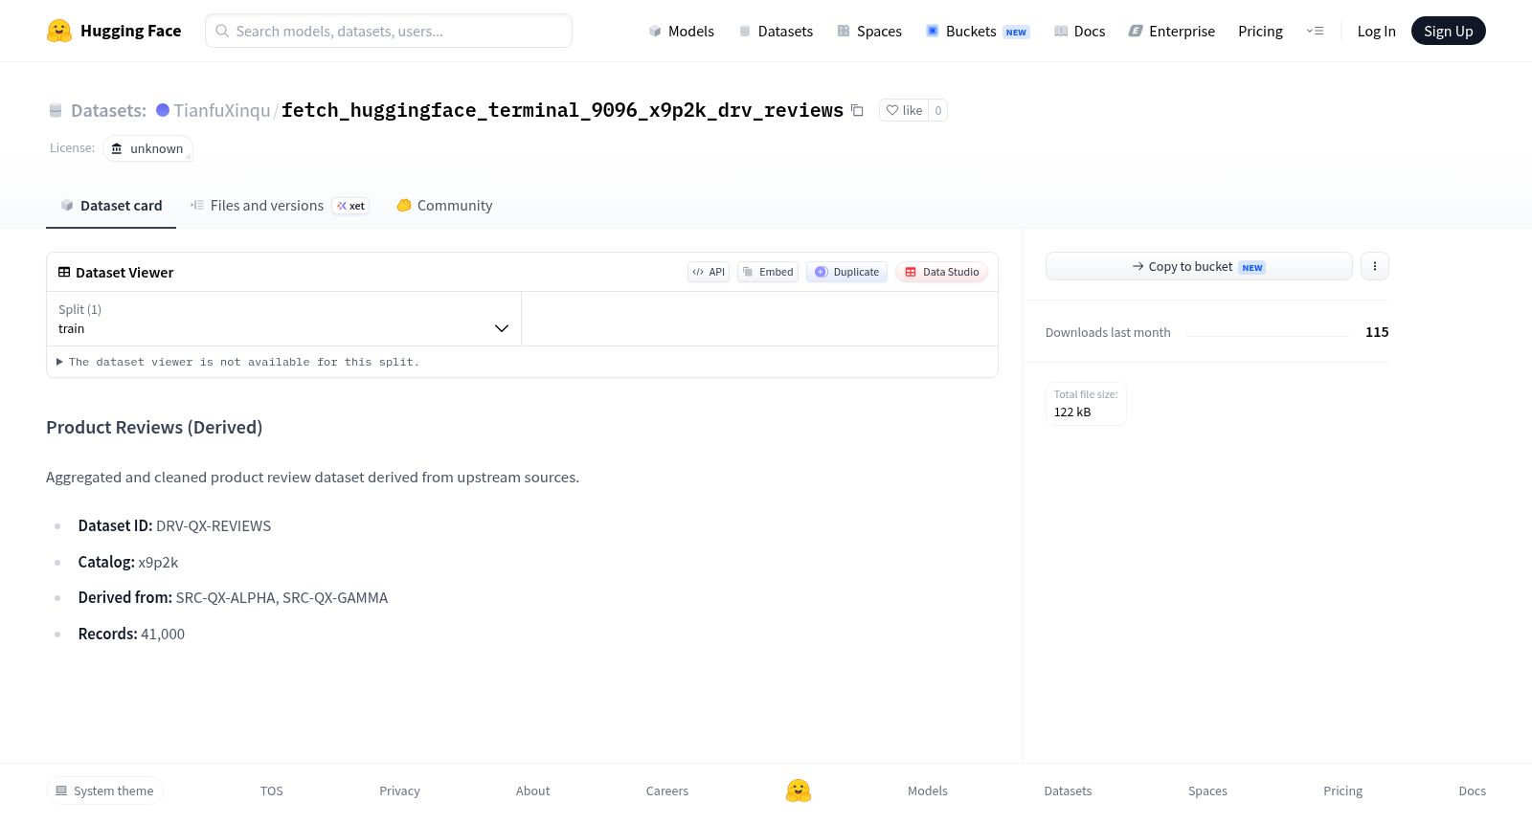Viewport: 1532px width, 824px height.
Task: Click the Downloads last month 115 value
Action: tap(1377, 332)
